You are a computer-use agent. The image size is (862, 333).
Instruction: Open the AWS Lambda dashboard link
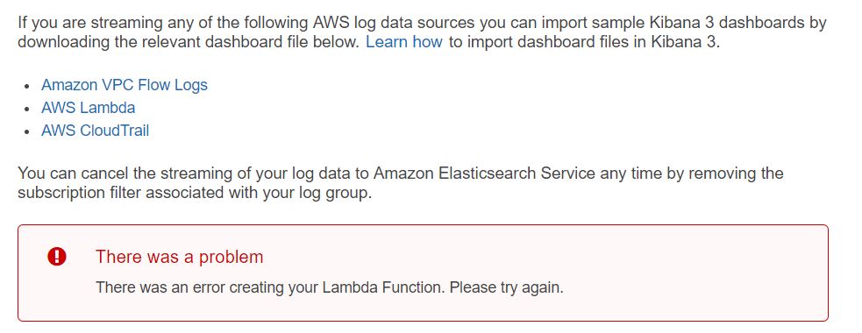(x=88, y=108)
